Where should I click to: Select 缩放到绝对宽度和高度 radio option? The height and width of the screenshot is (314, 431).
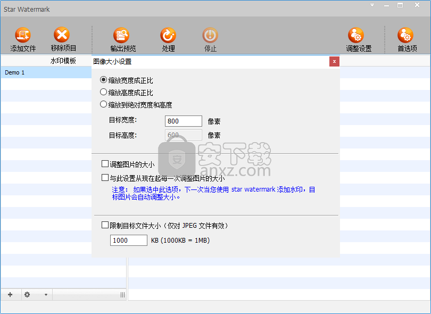click(x=103, y=104)
